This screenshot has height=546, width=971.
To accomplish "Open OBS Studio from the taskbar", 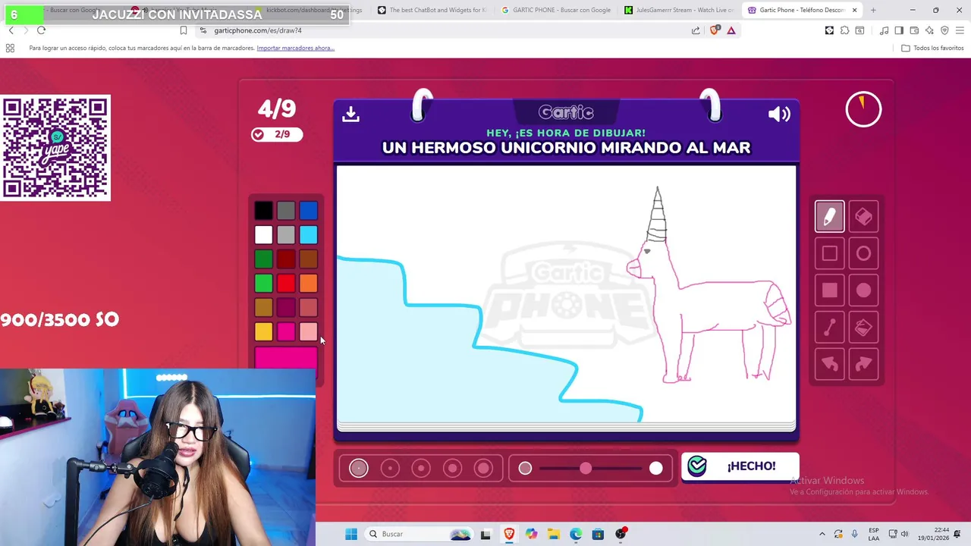I will click(x=621, y=534).
